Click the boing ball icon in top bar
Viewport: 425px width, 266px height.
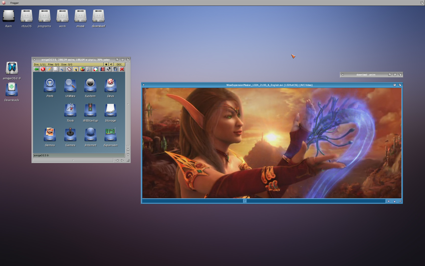(x=4, y=3)
